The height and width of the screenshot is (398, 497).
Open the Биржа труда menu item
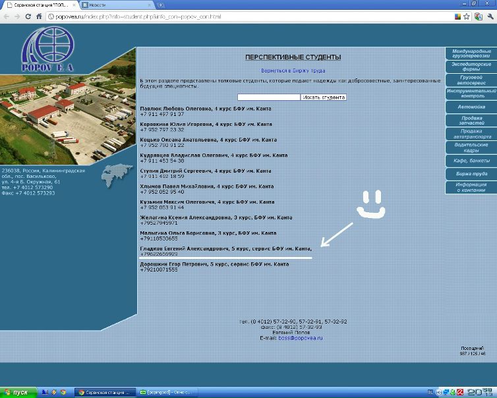471,174
